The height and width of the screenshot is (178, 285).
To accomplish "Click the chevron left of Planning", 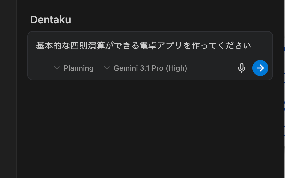I will coord(57,68).
